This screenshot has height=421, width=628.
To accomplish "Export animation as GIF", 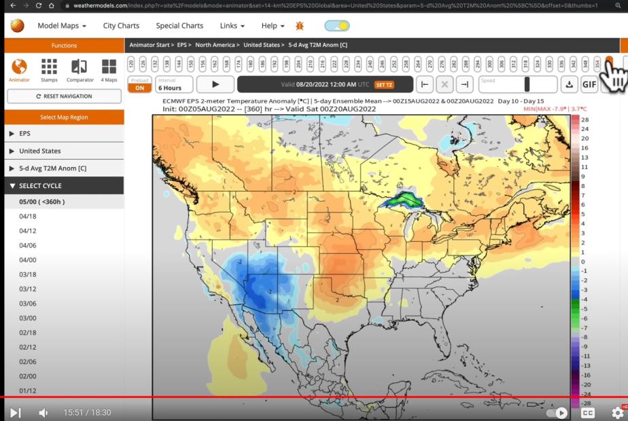I will pyautogui.click(x=589, y=84).
